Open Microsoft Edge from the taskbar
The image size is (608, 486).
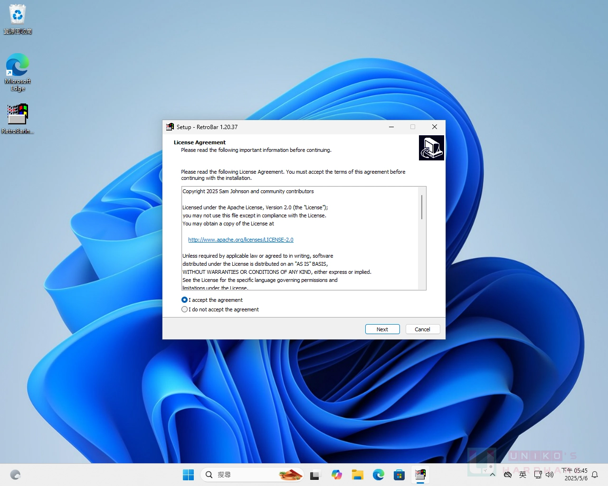pos(379,475)
